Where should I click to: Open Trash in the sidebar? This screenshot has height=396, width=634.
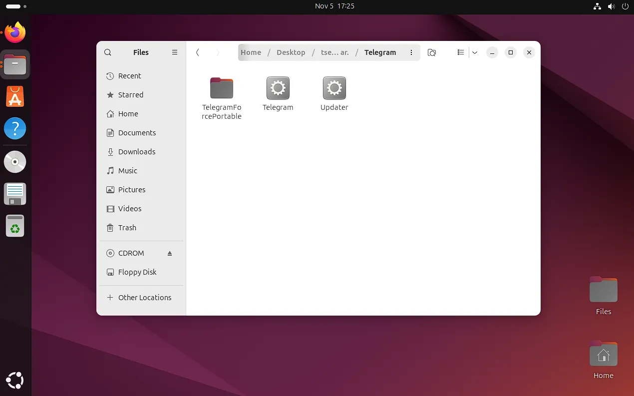141,228
